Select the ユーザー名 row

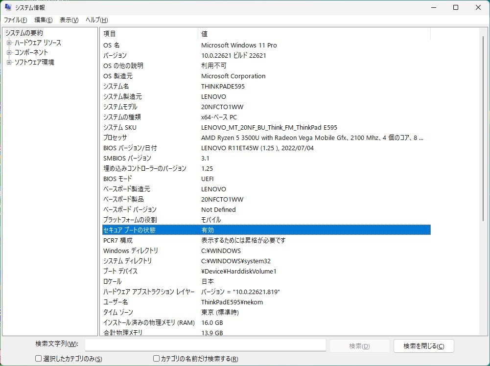(x=266, y=302)
